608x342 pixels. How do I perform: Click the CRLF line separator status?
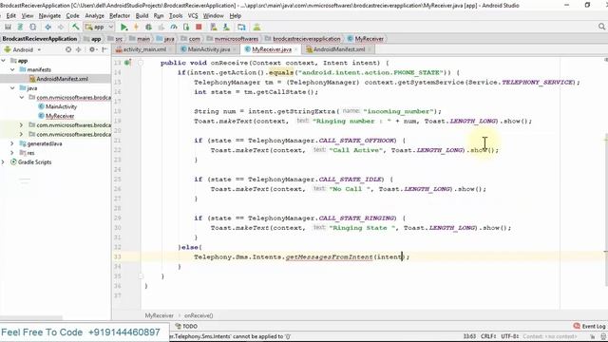click(x=488, y=336)
